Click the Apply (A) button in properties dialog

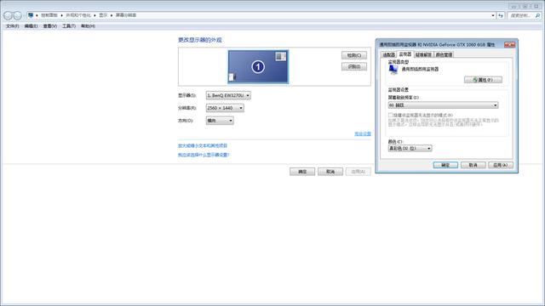501,165
